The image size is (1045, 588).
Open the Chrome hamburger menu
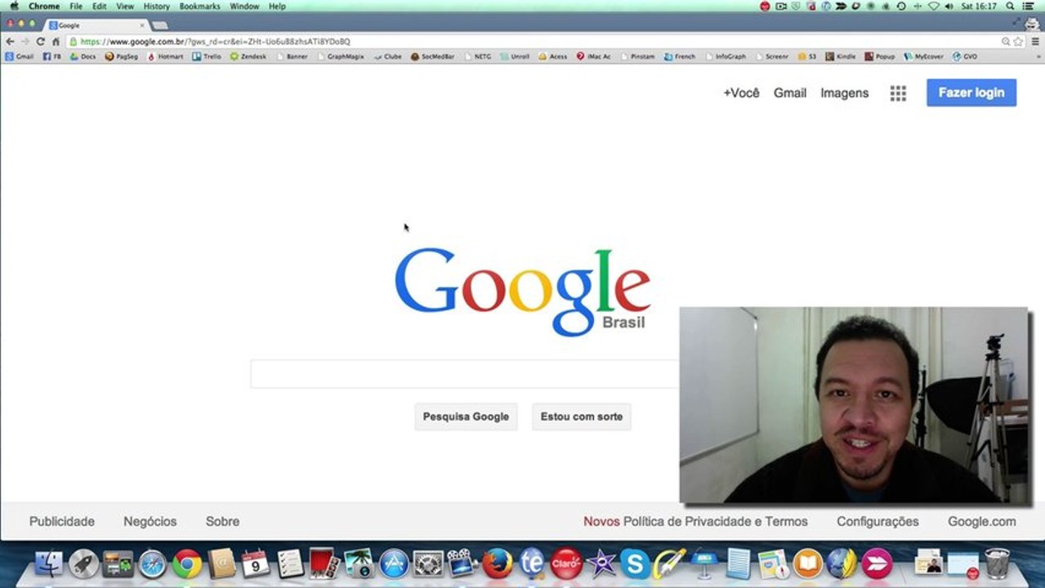[x=1035, y=41]
